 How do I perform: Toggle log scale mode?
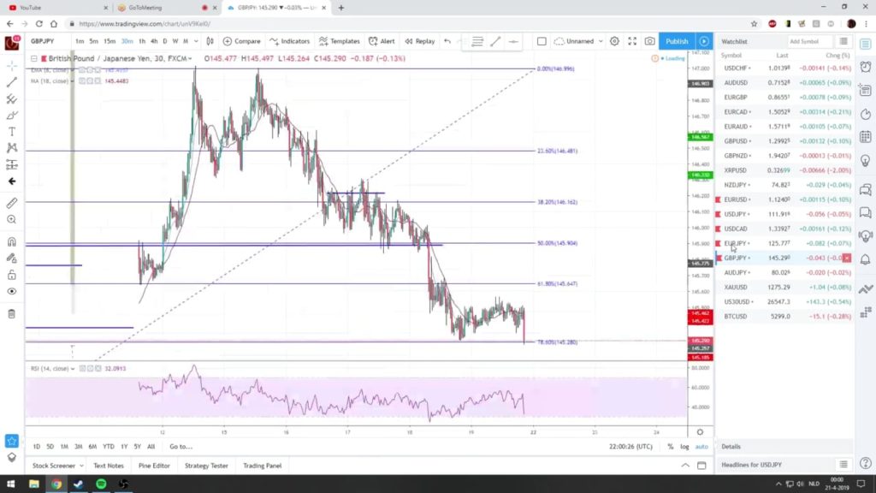(684, 447)
